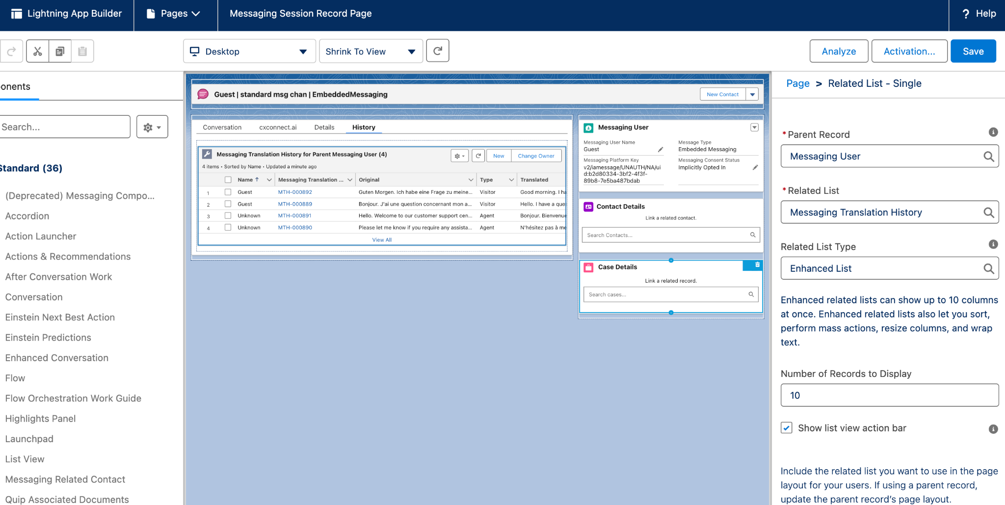1005x505 pixels.
Task: Open the Name column menu chevron
Action: point(269,180)
